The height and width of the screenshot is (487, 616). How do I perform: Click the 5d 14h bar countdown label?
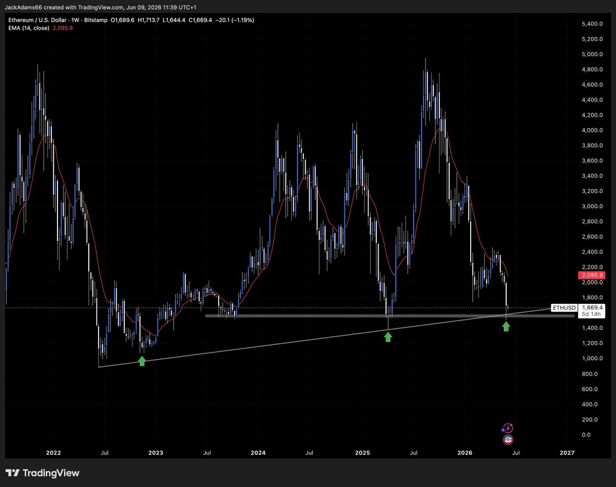[592, 315]
